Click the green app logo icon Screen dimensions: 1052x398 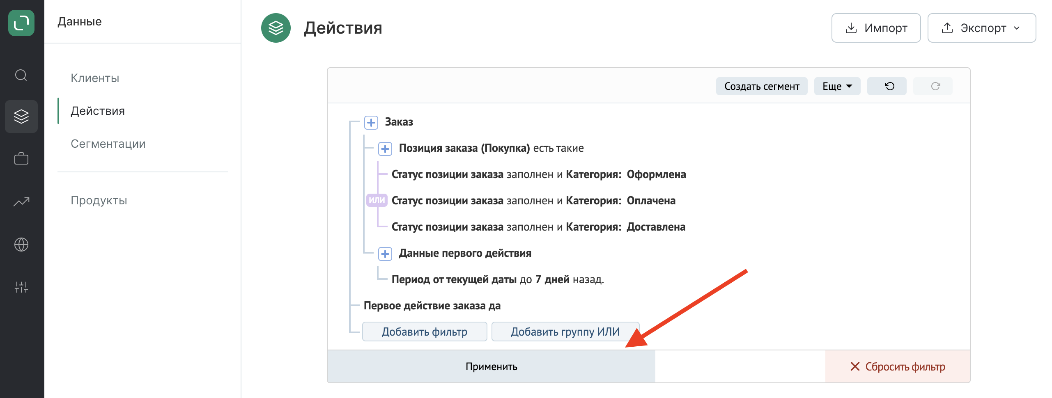[x=21, y=23]
